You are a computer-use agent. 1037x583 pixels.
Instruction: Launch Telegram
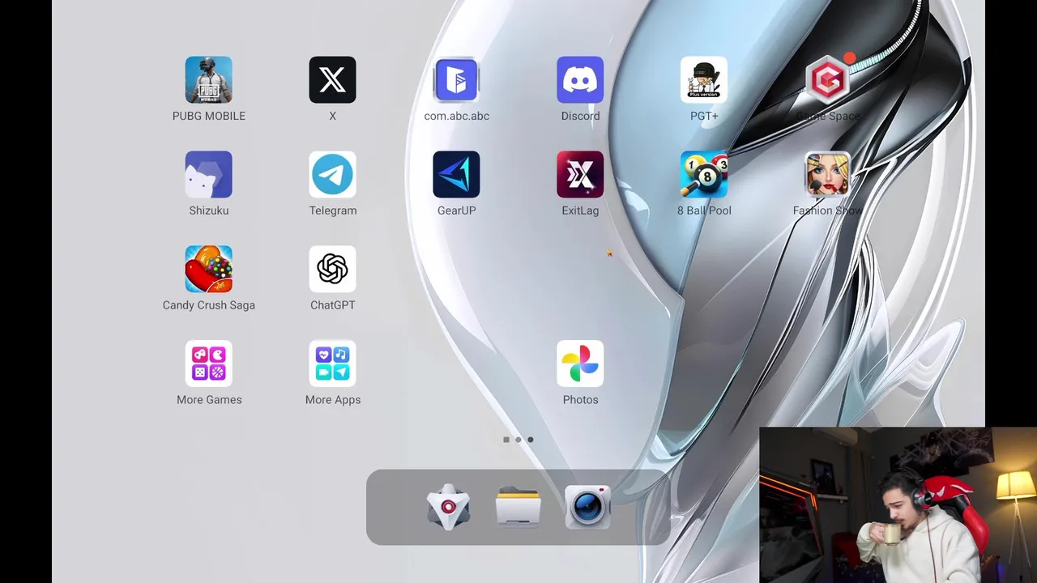click(x=332, y=174)
